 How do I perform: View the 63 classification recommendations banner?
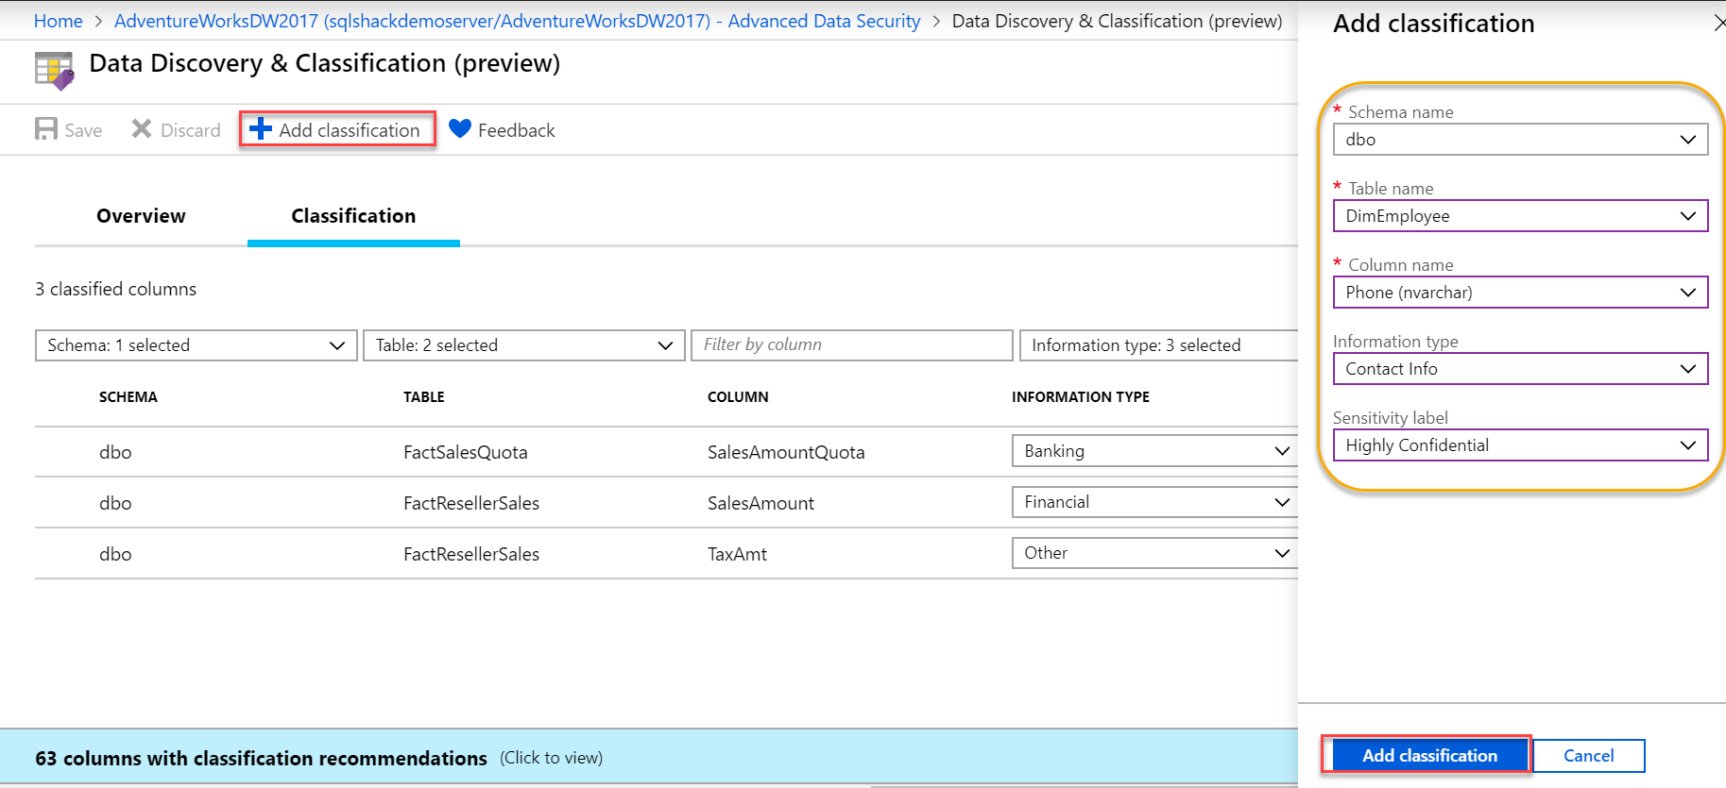point(318,758)
